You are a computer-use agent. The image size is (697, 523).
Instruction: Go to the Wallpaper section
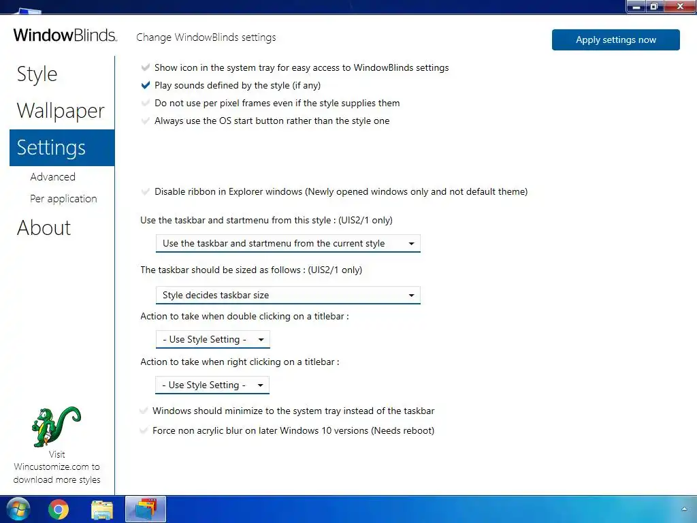coord(61,111)
